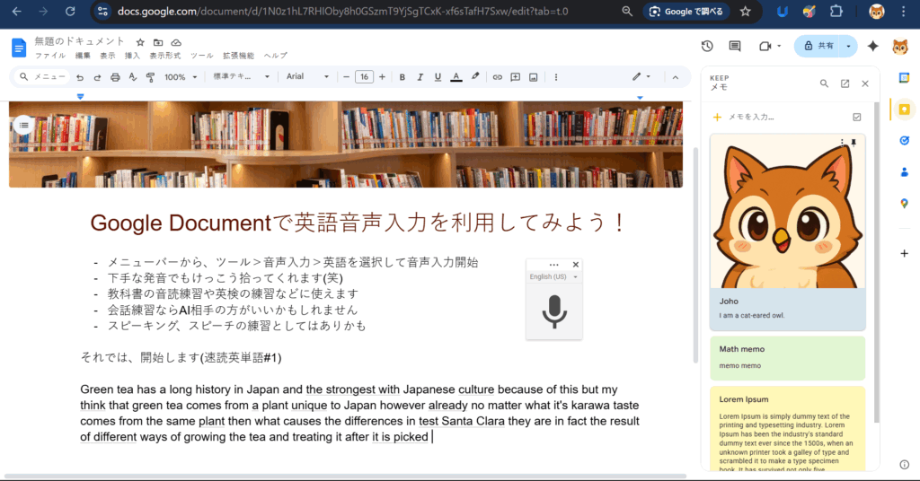The height and width of the screenshot is (481, 920).
Task: Toggle bold formatting
Action: [402, 77]
